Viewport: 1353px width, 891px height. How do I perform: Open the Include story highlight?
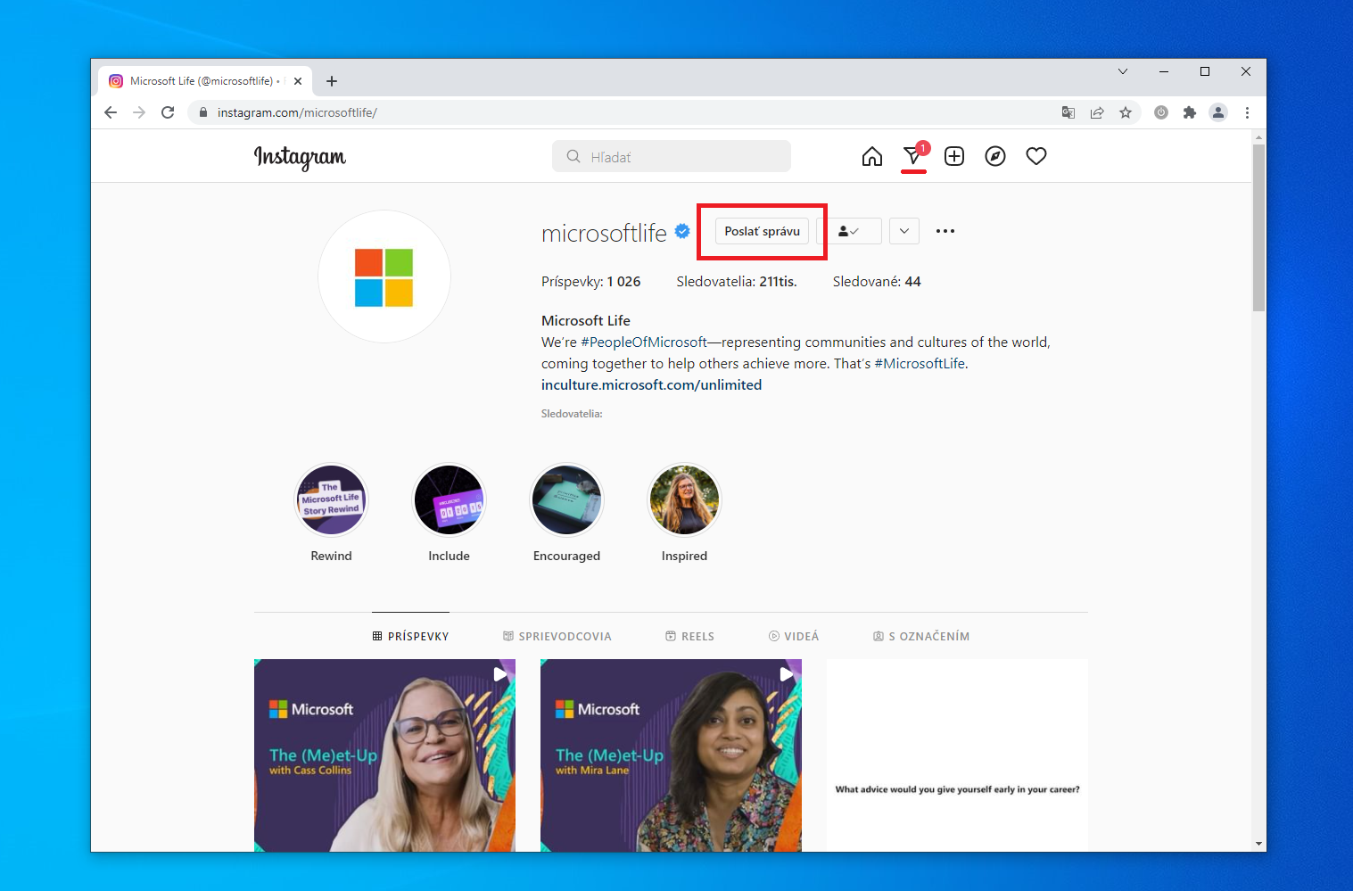click(x=449, y=499)
